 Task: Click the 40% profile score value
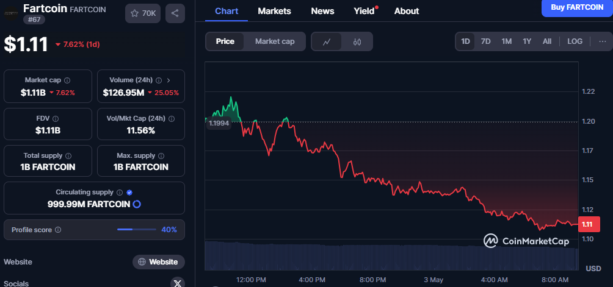[x=169, y=230]
